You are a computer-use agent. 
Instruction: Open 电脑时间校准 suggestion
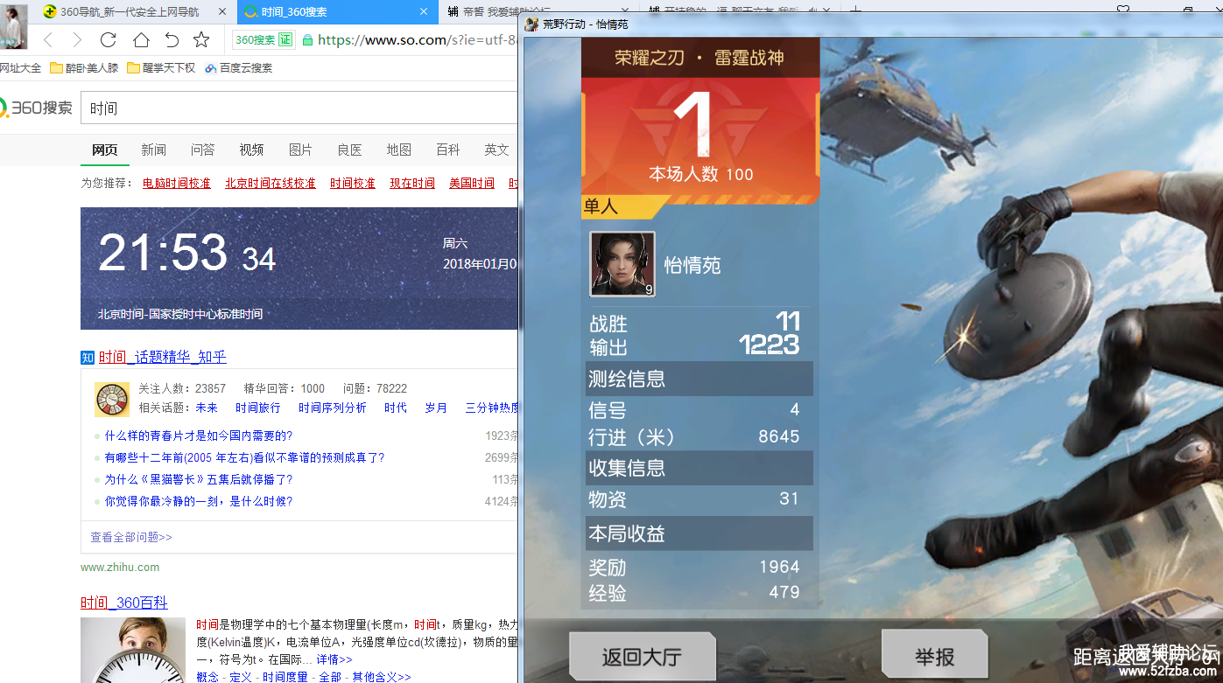coord(177,183)
